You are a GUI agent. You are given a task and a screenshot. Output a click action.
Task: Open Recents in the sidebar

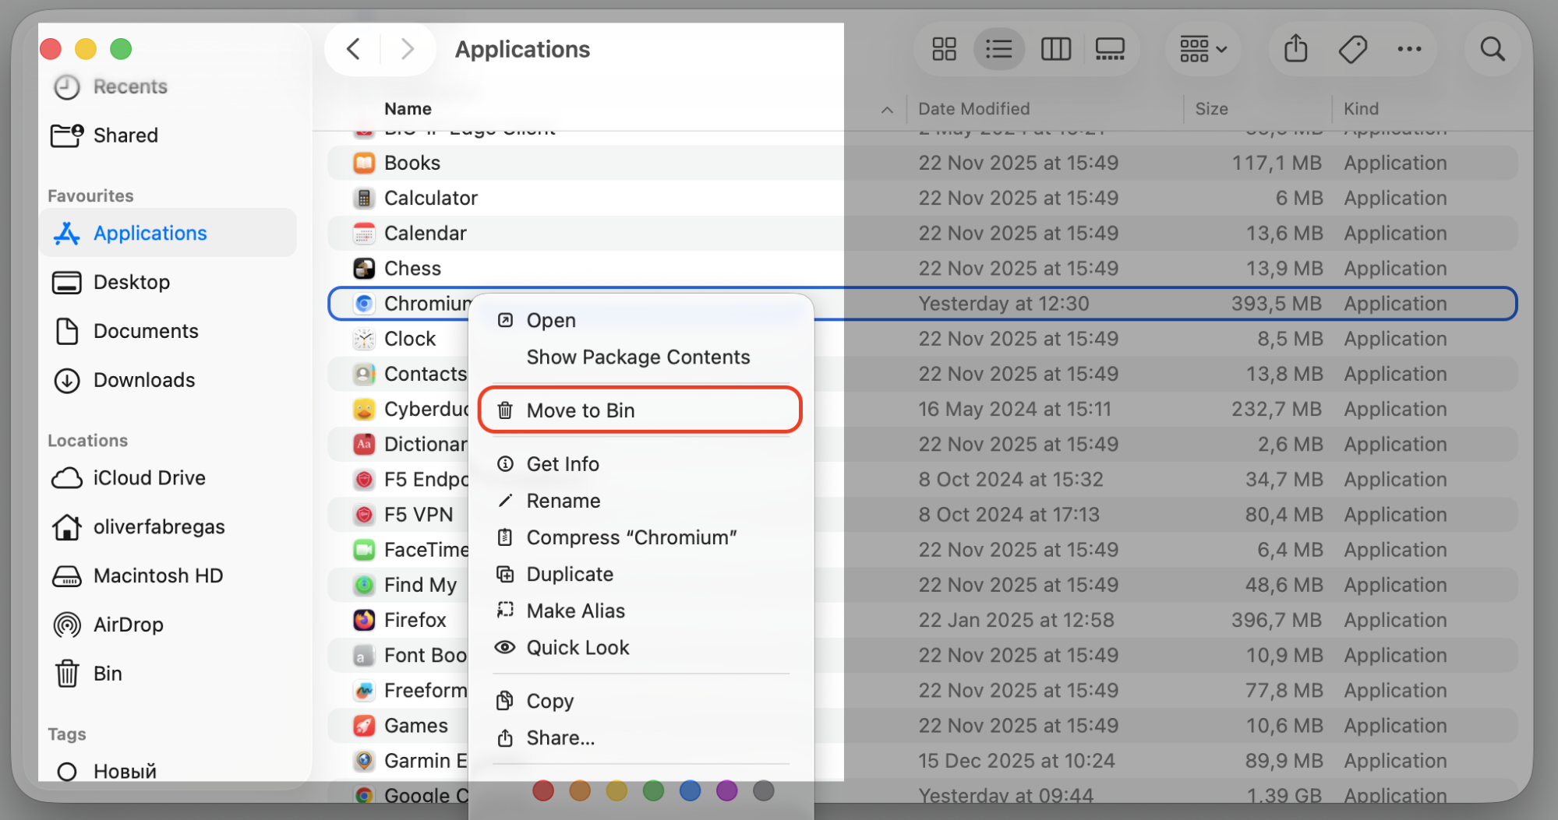click(110, 86)
